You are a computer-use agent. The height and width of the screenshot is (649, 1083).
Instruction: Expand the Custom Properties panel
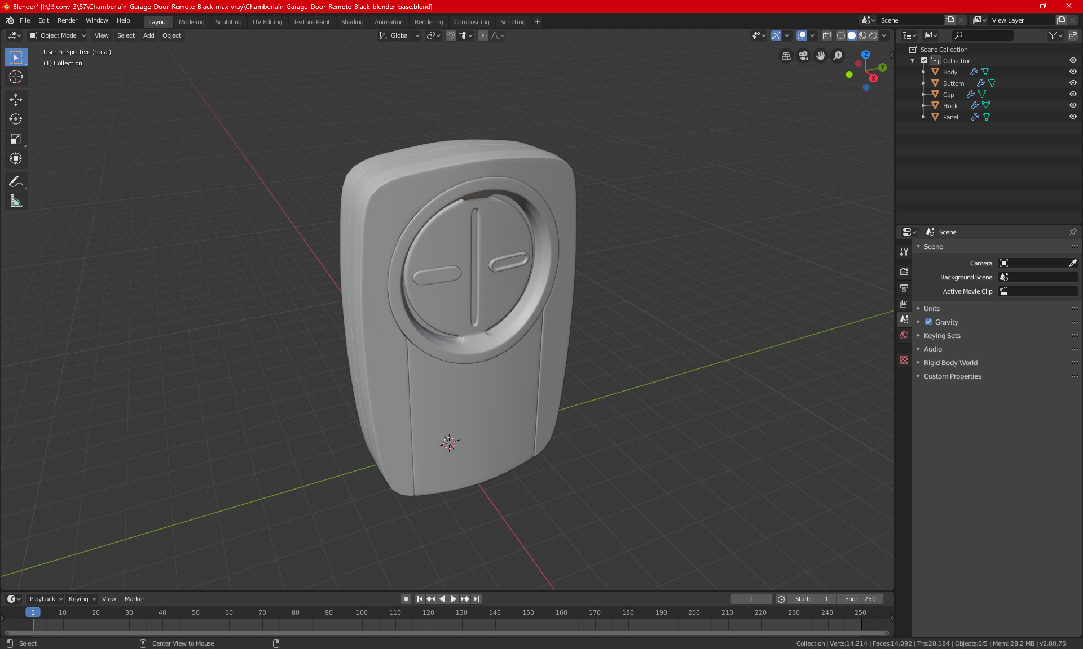pyautogui.click(x=952, y=376)
